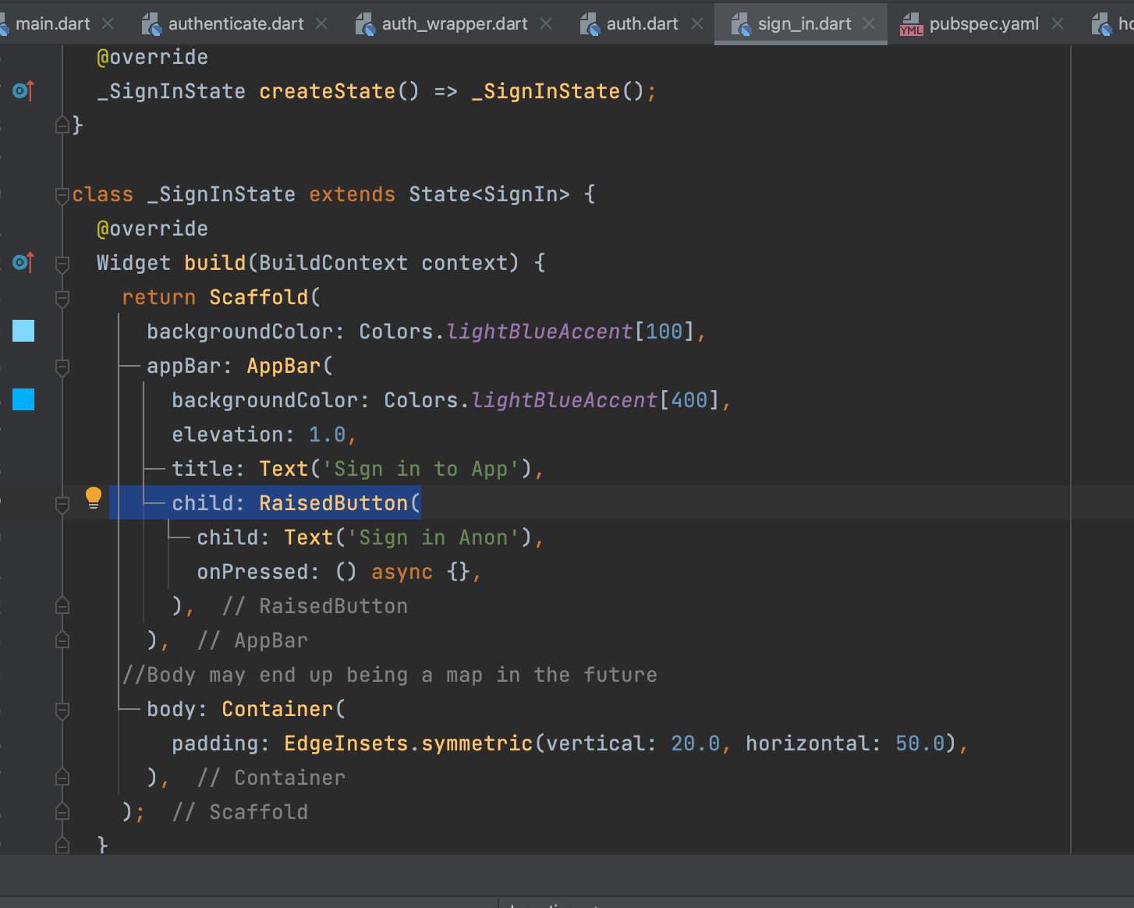Collapse the body Container fold marker
This screenshot has width=1134, height=908.
(62, 710)
